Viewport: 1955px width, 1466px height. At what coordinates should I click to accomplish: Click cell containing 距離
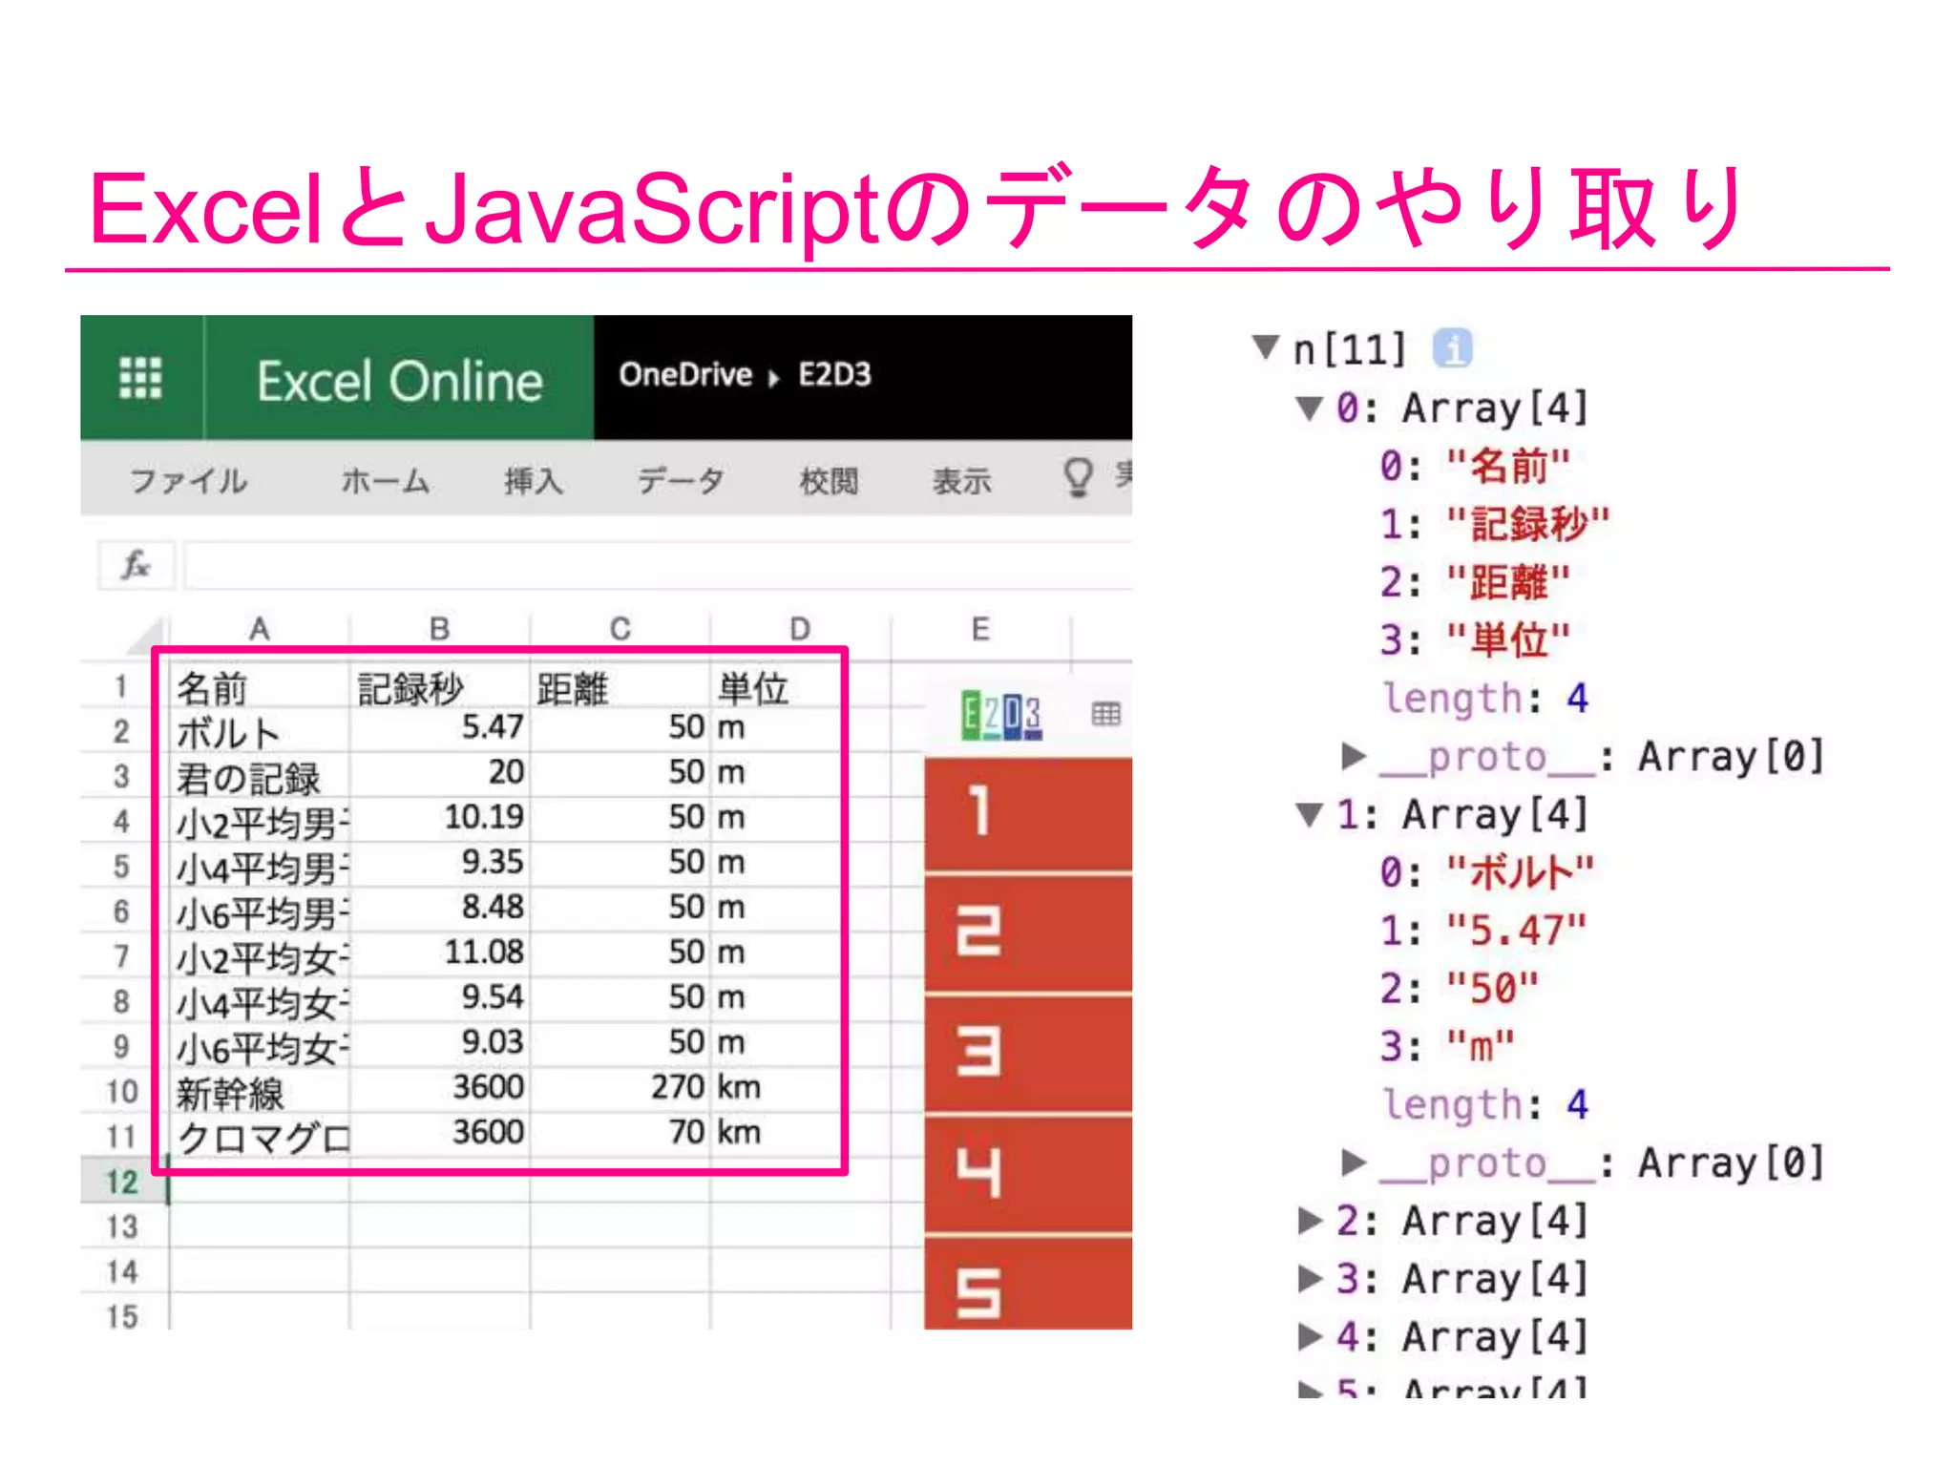(620, 687)
